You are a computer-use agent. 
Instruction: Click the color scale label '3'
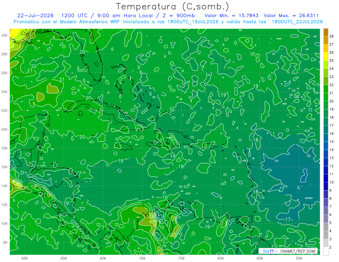[x=331, y=239]
